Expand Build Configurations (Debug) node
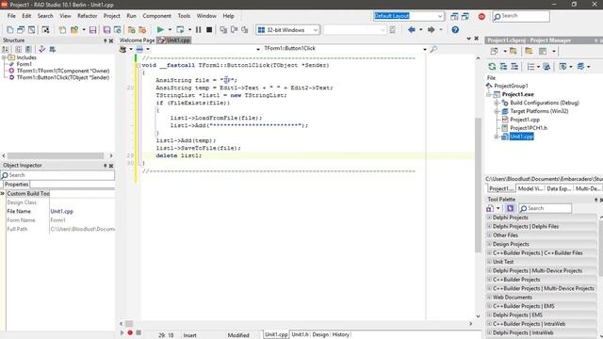Screen dimensions: 603x339 pyautogui.click(x=497, y=103)
